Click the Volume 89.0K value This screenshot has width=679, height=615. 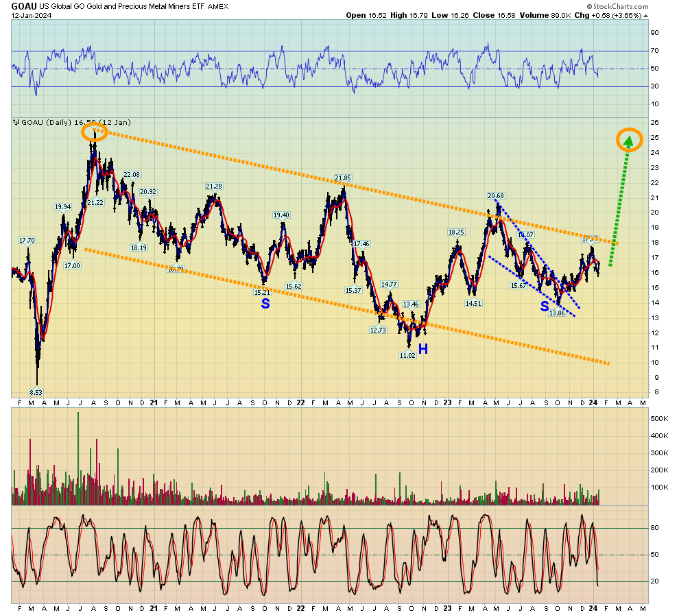point(545,16)
